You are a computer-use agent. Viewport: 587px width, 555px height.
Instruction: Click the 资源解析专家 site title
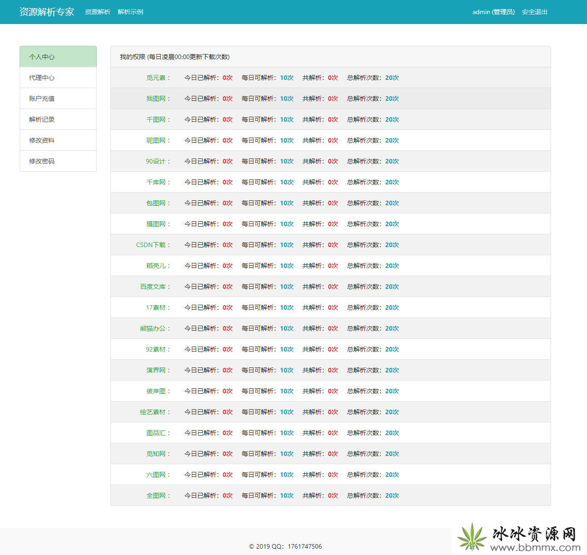coord(46,12)
